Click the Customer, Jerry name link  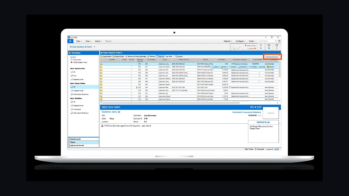(109, 112)
